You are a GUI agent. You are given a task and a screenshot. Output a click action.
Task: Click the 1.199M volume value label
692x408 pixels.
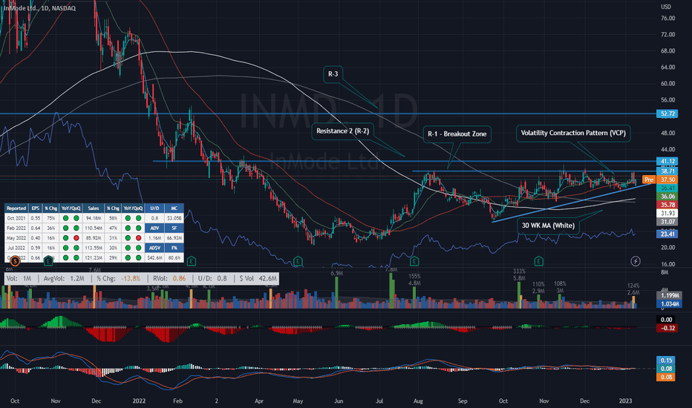670,295
